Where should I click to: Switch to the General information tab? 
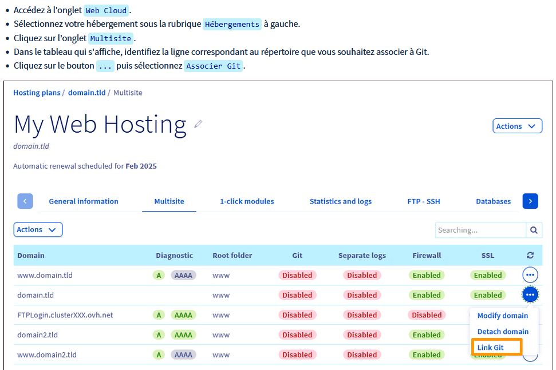coord(84,201)
